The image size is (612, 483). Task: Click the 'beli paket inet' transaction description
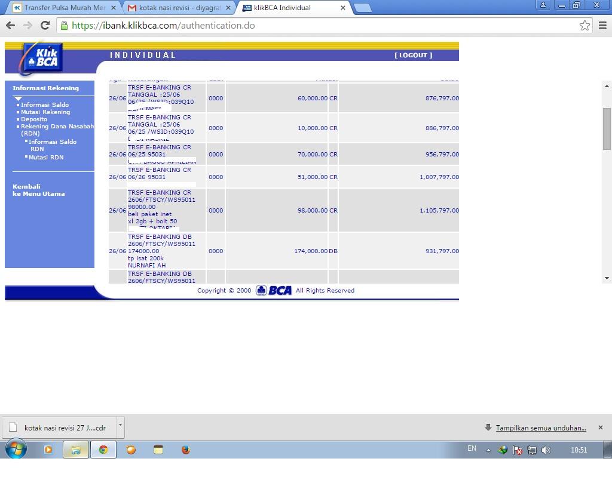click(x=150, y=214)
